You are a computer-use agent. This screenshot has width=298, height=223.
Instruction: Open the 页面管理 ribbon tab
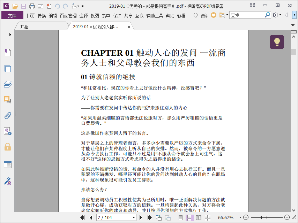[68, 16]
